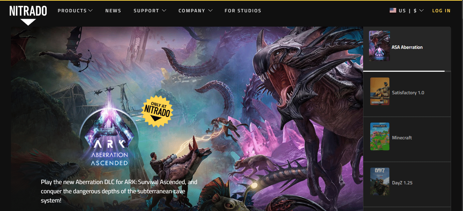Viewport: 463px width, 211px height.
Task: Click the ASA Aberration slide progress bar
Action: [407, 71]
